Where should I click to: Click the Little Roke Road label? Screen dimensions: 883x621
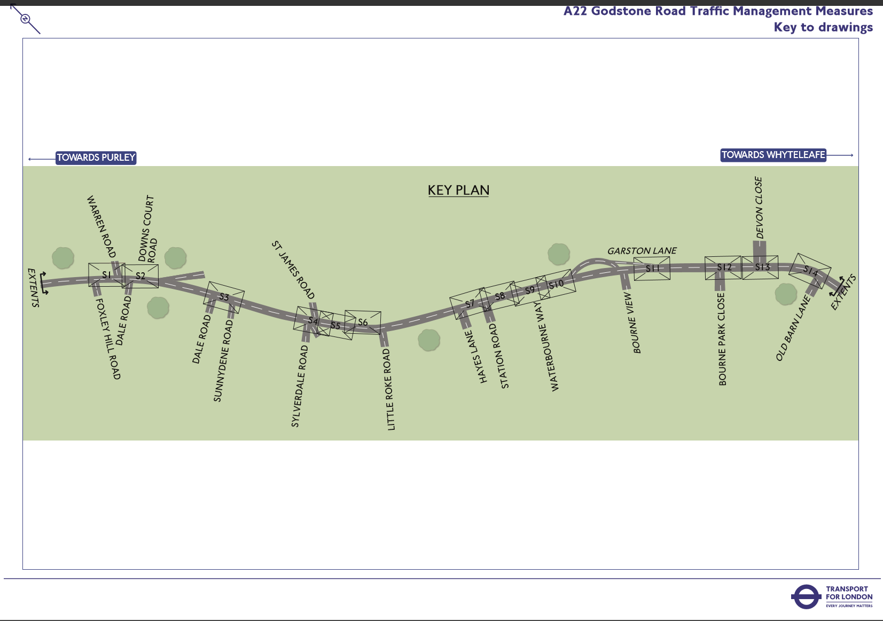pyautogui.click(x=389, y=389)
